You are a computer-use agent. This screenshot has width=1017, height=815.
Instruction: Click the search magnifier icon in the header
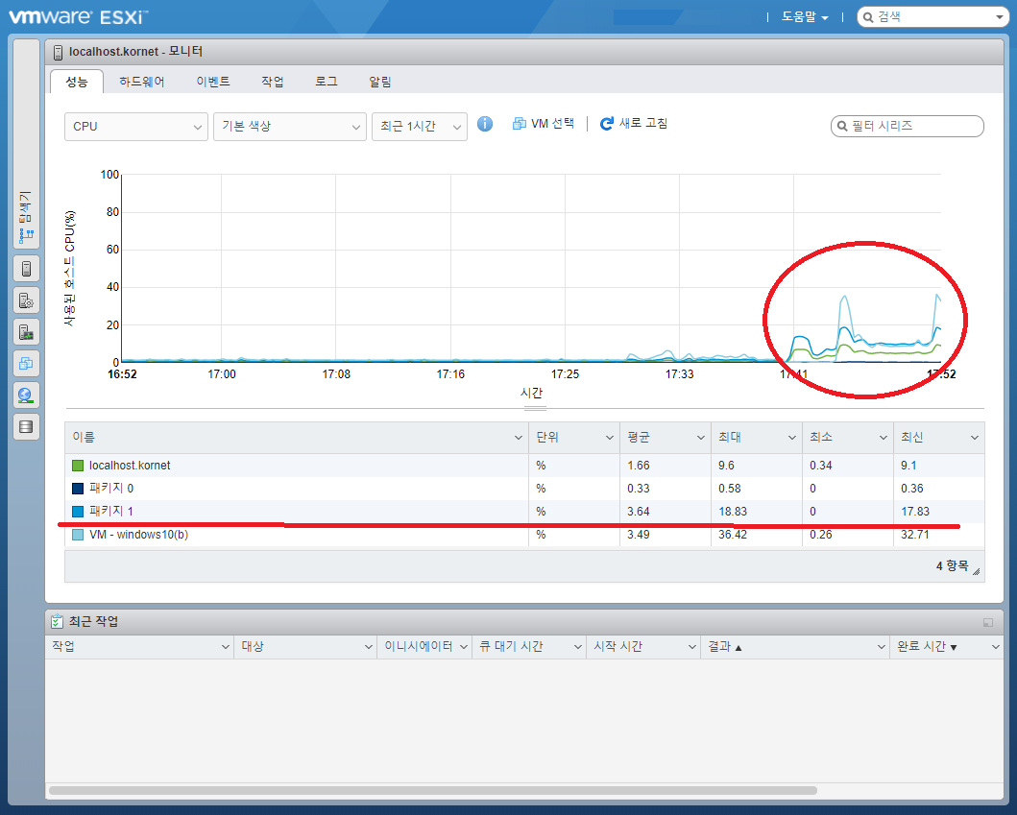click(868, 17)
